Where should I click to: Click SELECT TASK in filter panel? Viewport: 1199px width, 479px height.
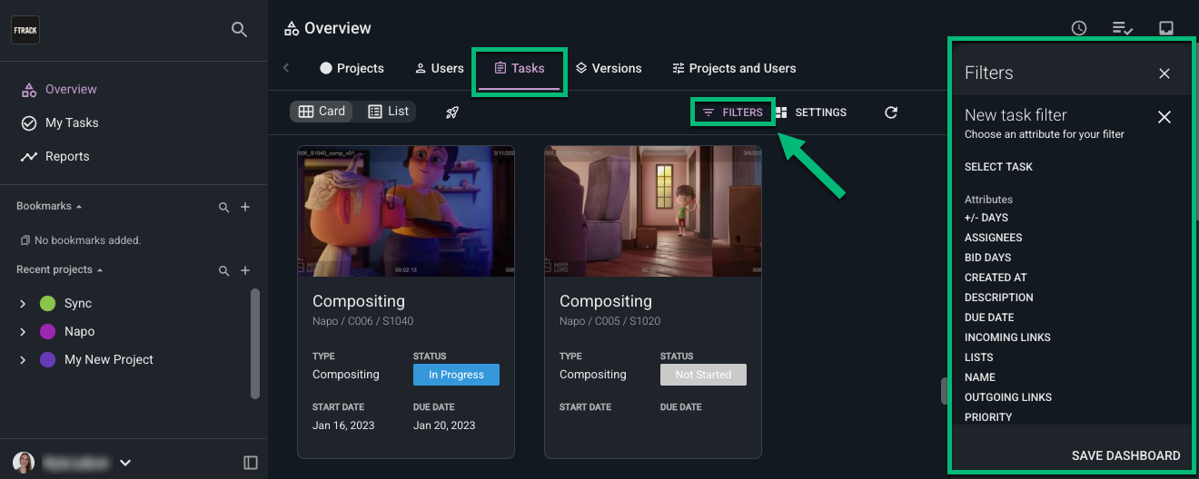pos(998,167)
